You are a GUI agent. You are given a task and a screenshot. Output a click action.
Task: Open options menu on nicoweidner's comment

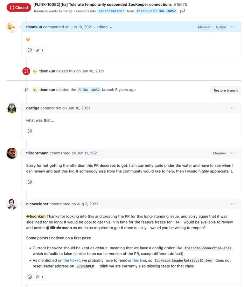click(x=233, y=204)
